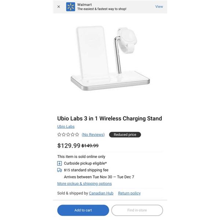
Task: Click the third rating star
Action: coord(68,135)
